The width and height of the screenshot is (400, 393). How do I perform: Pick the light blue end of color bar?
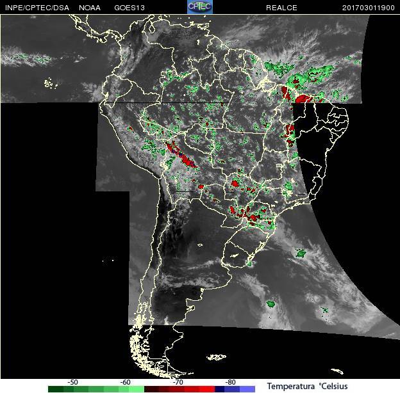[x=247, y=389]
